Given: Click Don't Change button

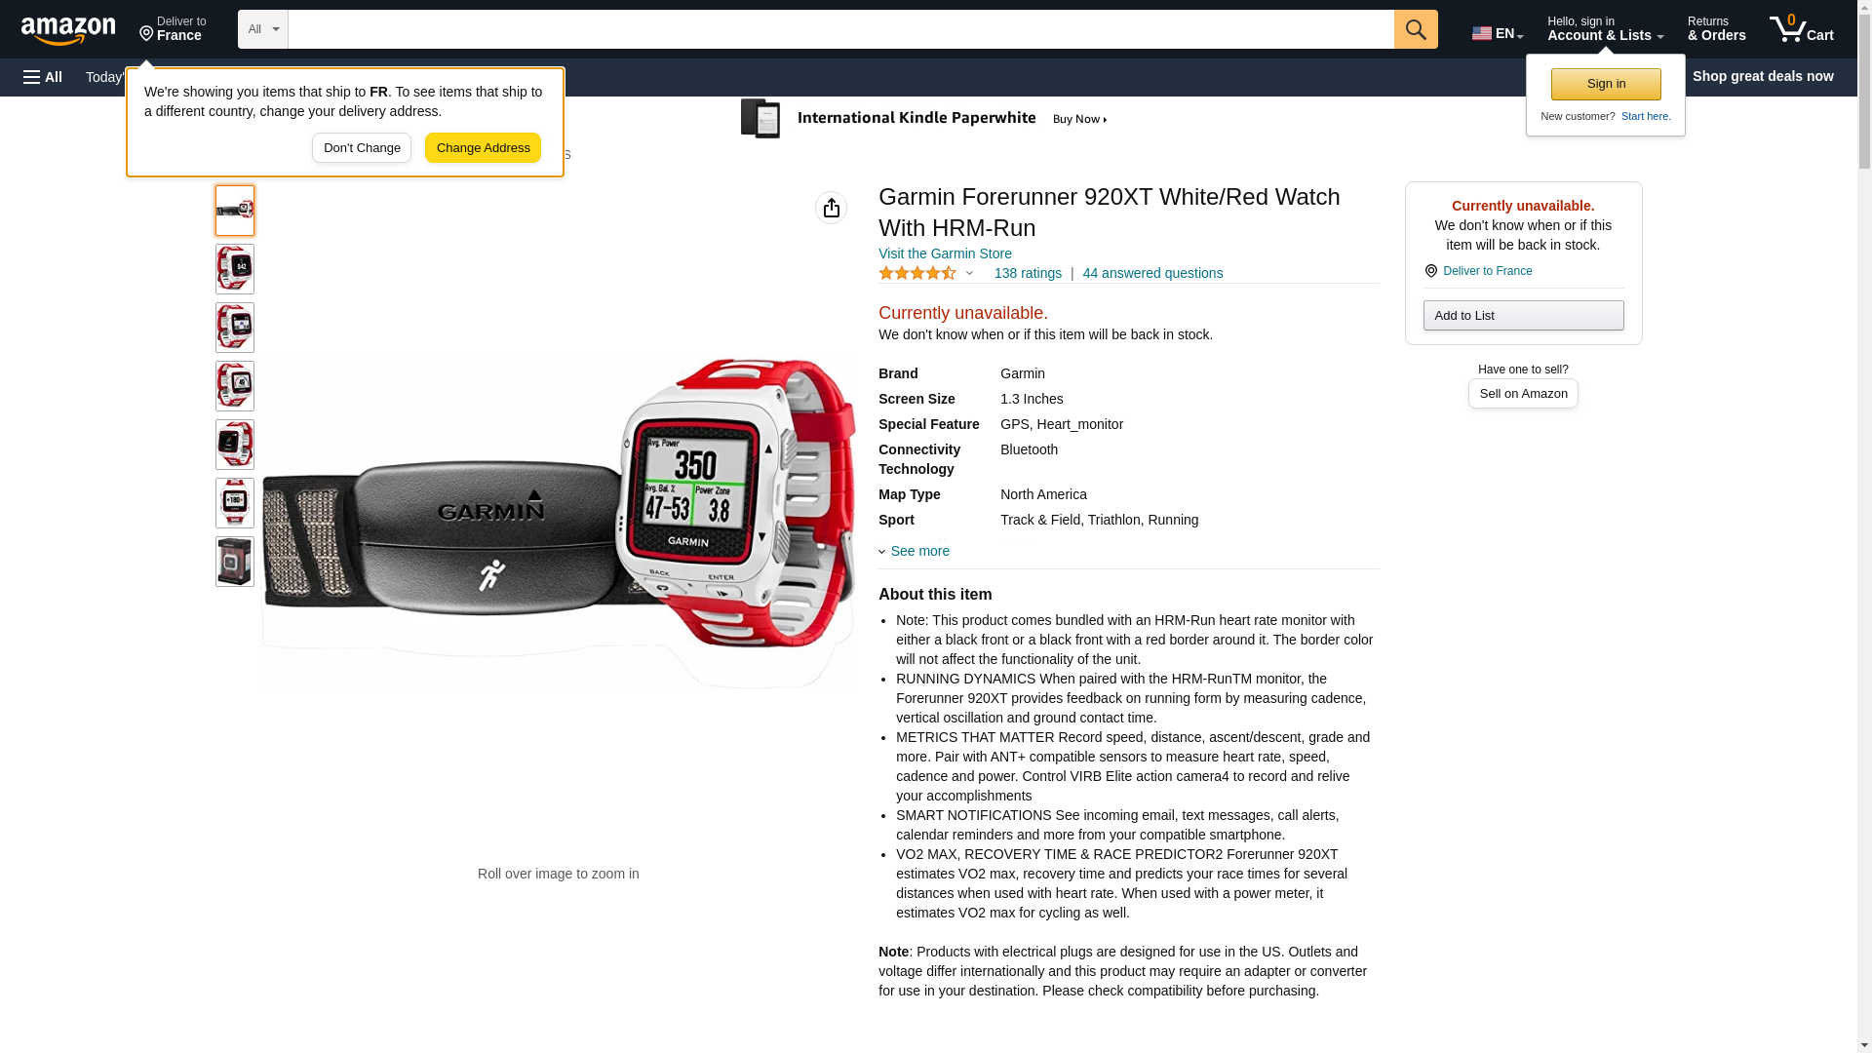Looking at the screenshot, I should point(362,148).
